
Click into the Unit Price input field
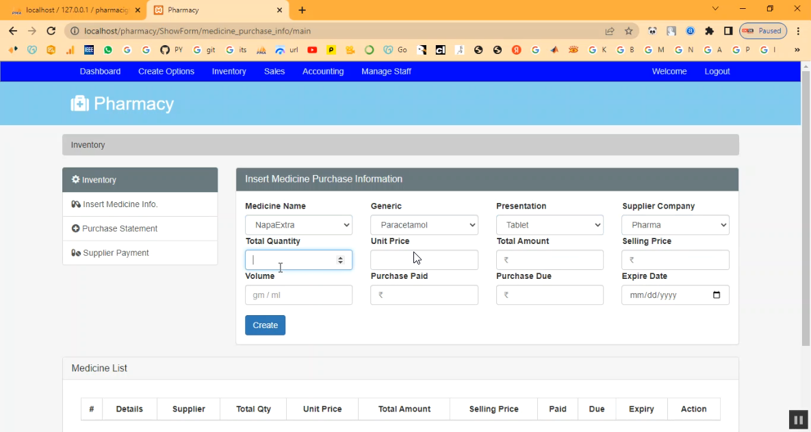click(x=424, y=260)
